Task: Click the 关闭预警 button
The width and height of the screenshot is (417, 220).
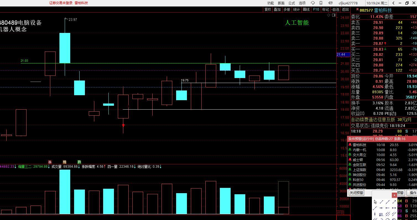Action: point(356,193)
